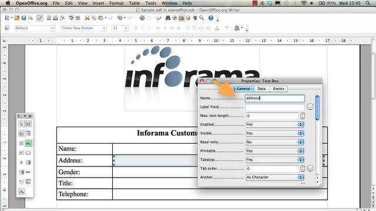Click the Cut scissors icon

pyautogui.click(x=87, y=18)
